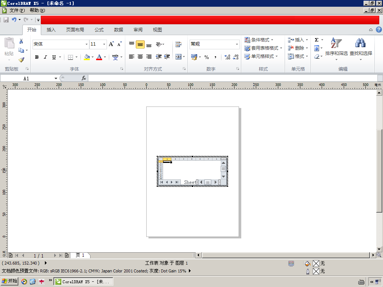Increase indent
The image size is (383, 287).
point(167,57)
